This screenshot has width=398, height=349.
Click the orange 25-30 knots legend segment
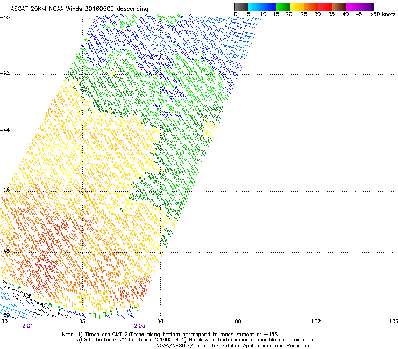click(x=311, y=6)
